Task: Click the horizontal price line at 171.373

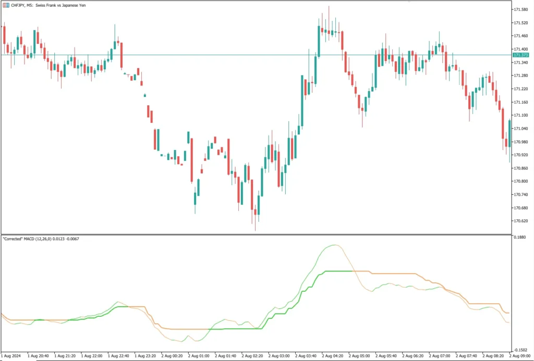Action: (x=261, y=54)
